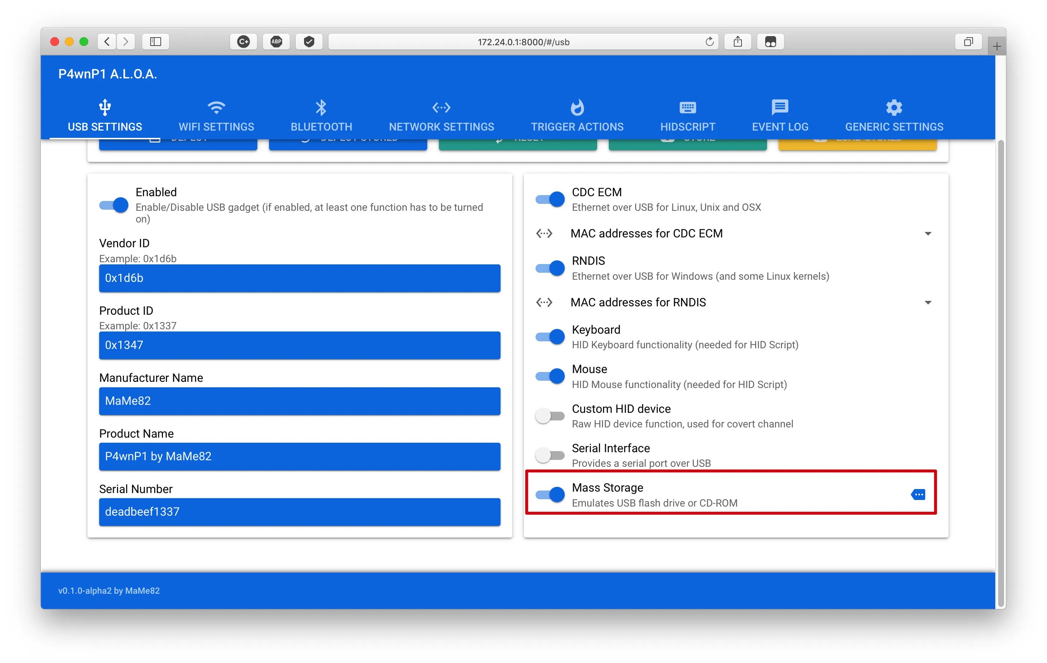
Task: Open the Bluetooth section icon
Action: tap(321, 108)
